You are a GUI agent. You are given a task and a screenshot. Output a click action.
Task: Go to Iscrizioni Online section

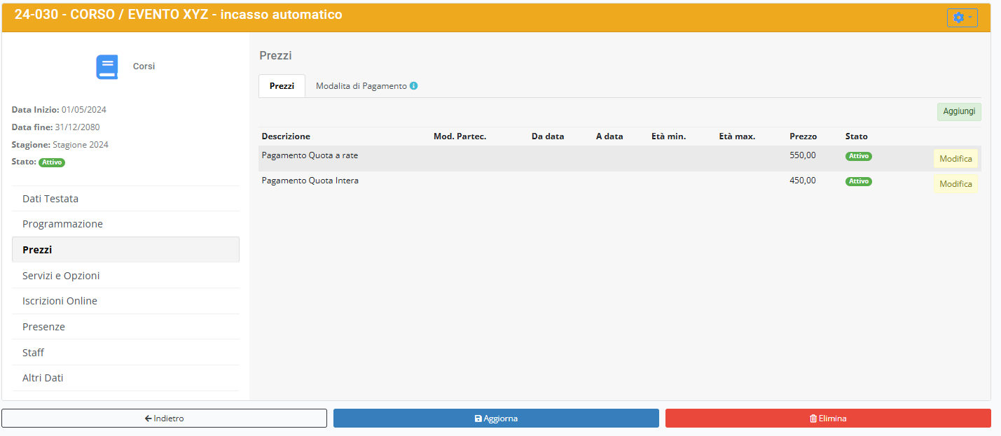(x=60, y=301)
